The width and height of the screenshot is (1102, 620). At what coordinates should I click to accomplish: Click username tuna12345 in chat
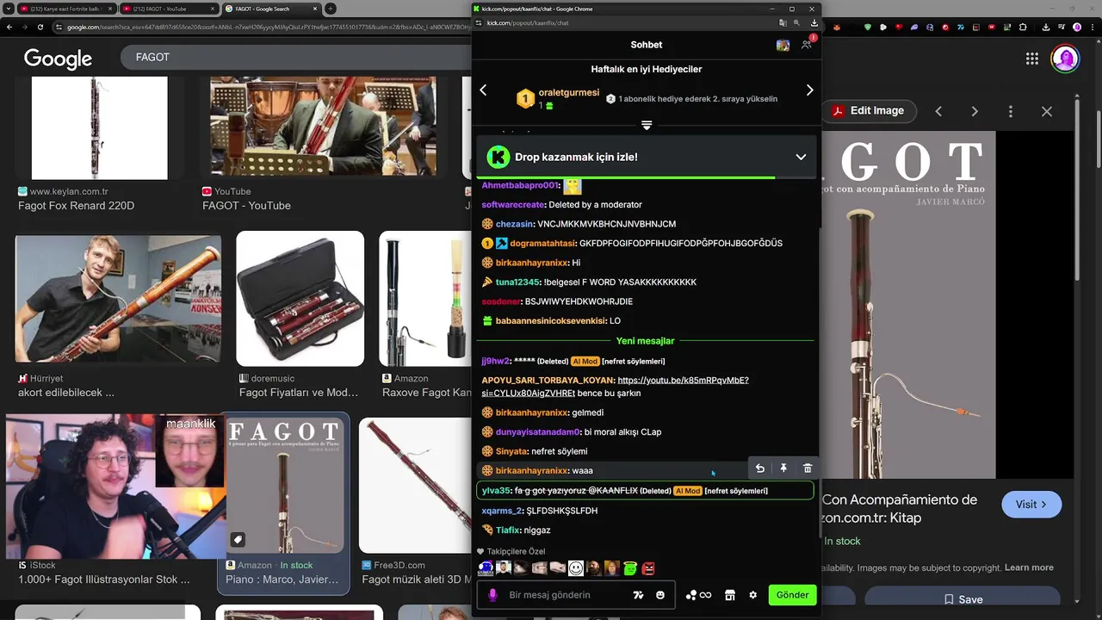coord(517,282)
